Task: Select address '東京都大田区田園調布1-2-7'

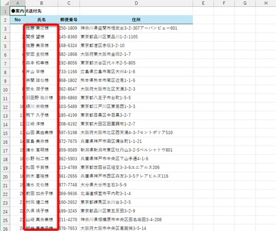Action: pos(136,124)
